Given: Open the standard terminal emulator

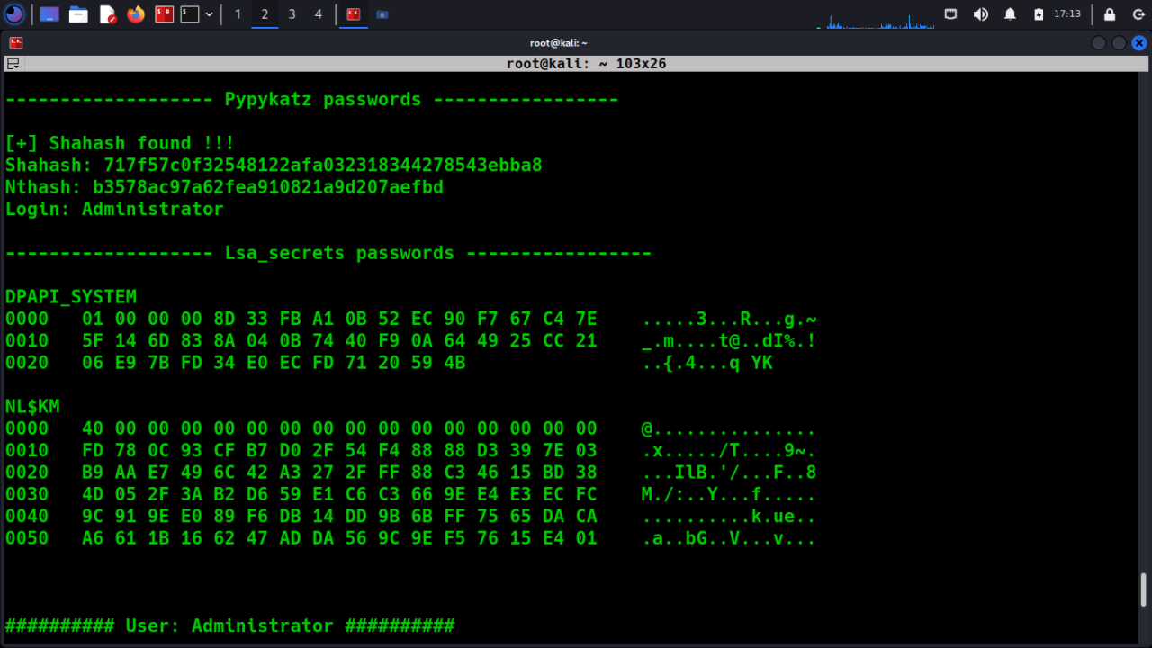Looking at the screenshot, I should pyautogui.click(x=190, y=13).
